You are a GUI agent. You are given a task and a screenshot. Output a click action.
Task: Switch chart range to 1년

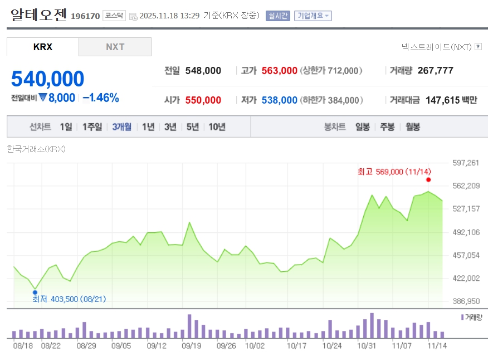(148, 127)
